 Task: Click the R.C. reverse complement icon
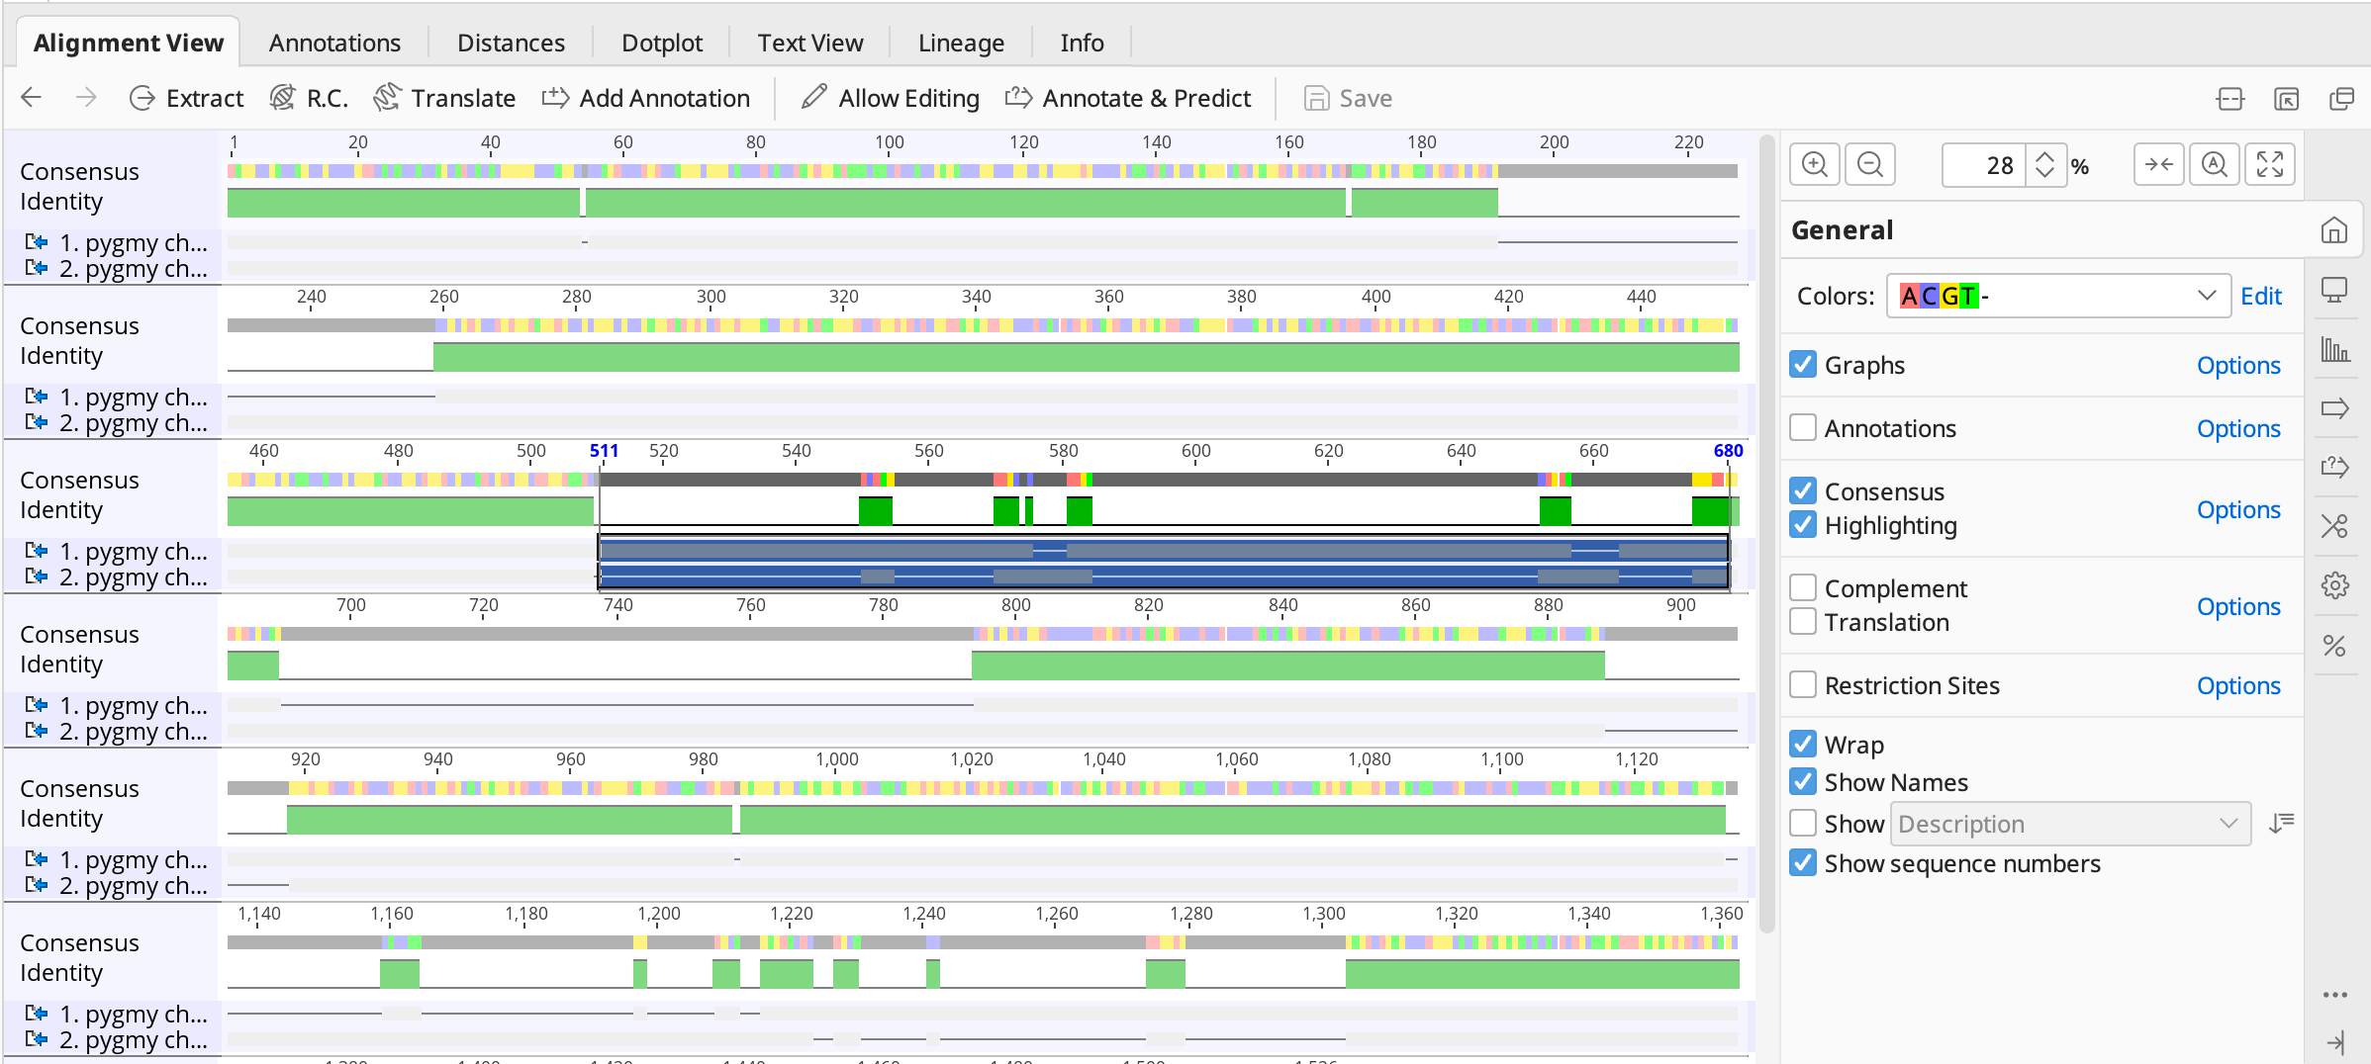283,98
